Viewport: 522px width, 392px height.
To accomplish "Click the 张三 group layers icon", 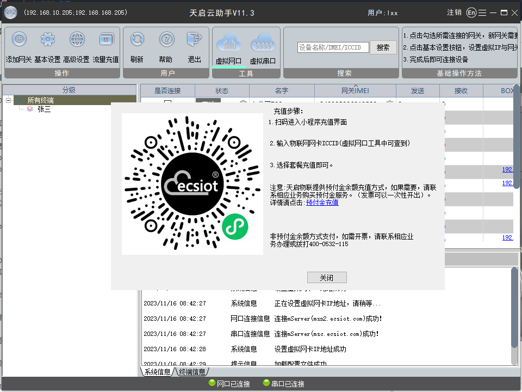I will click(30, 109).
